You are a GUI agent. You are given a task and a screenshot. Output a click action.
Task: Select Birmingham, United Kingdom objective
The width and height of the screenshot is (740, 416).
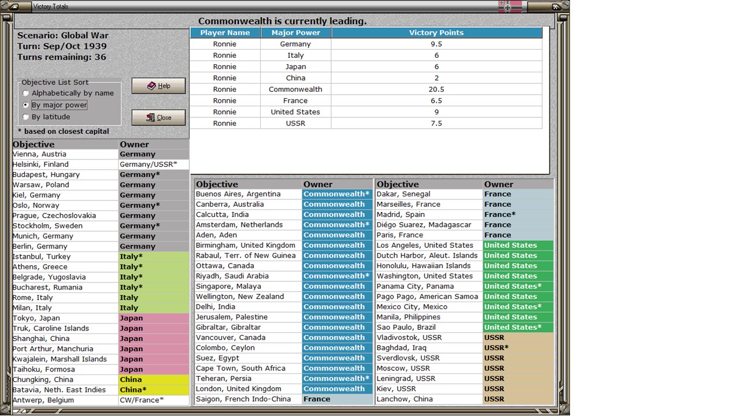[248, 246]
